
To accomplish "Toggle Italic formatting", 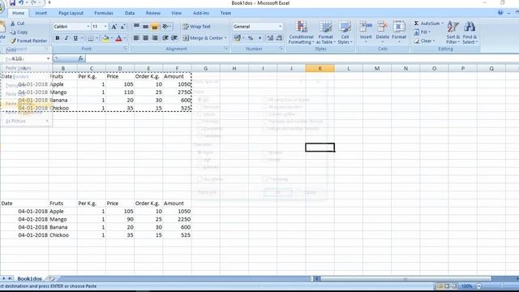I will coord(66,38).
